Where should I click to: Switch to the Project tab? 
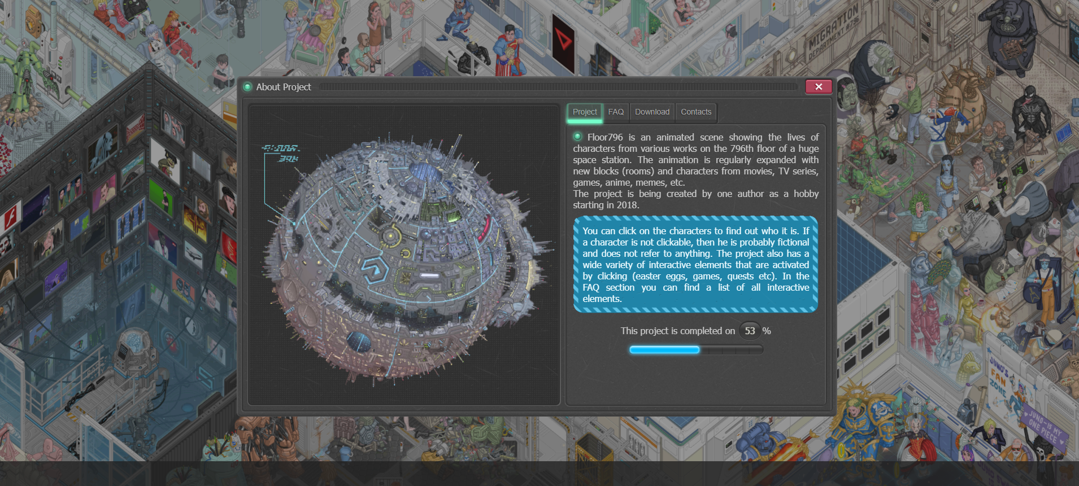pyautogui.click(x=585, y=112)
